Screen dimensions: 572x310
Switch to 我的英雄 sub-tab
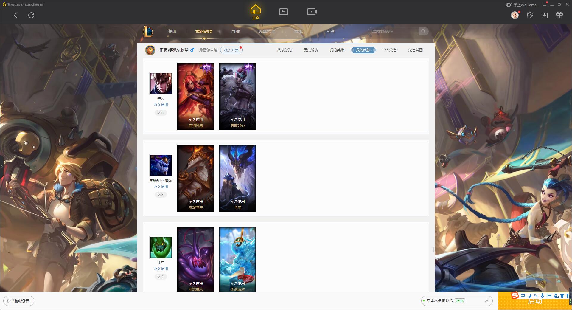click(x=337, y=50)
